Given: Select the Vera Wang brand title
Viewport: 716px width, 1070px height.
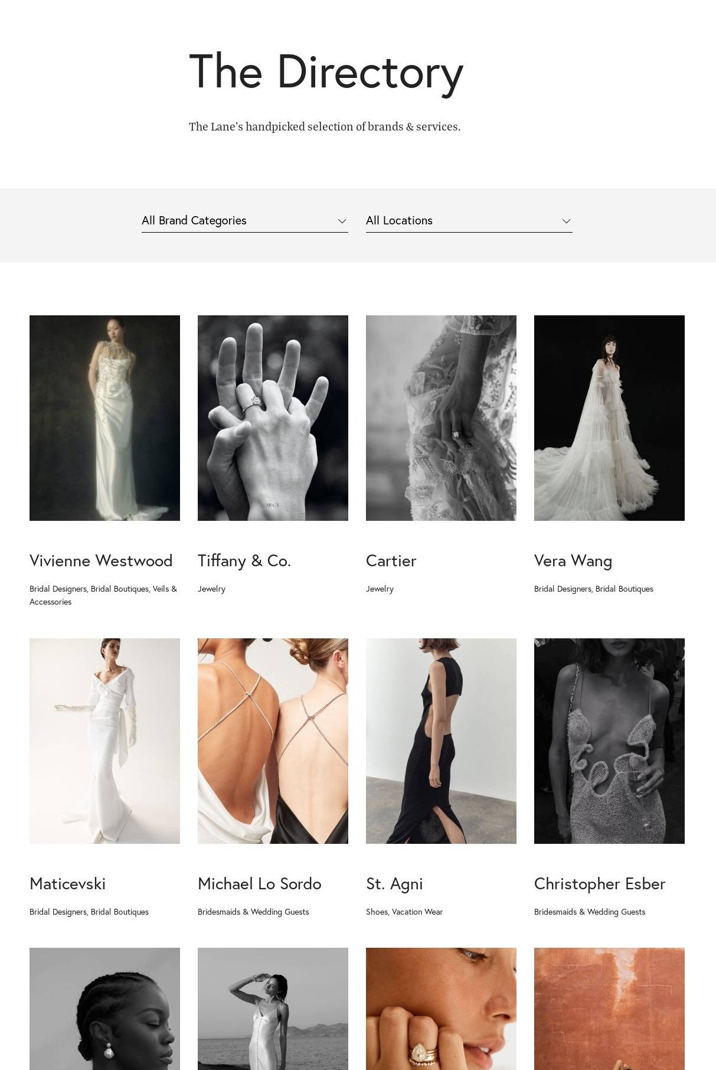Looking at the screenshot, I should (573, 560).
